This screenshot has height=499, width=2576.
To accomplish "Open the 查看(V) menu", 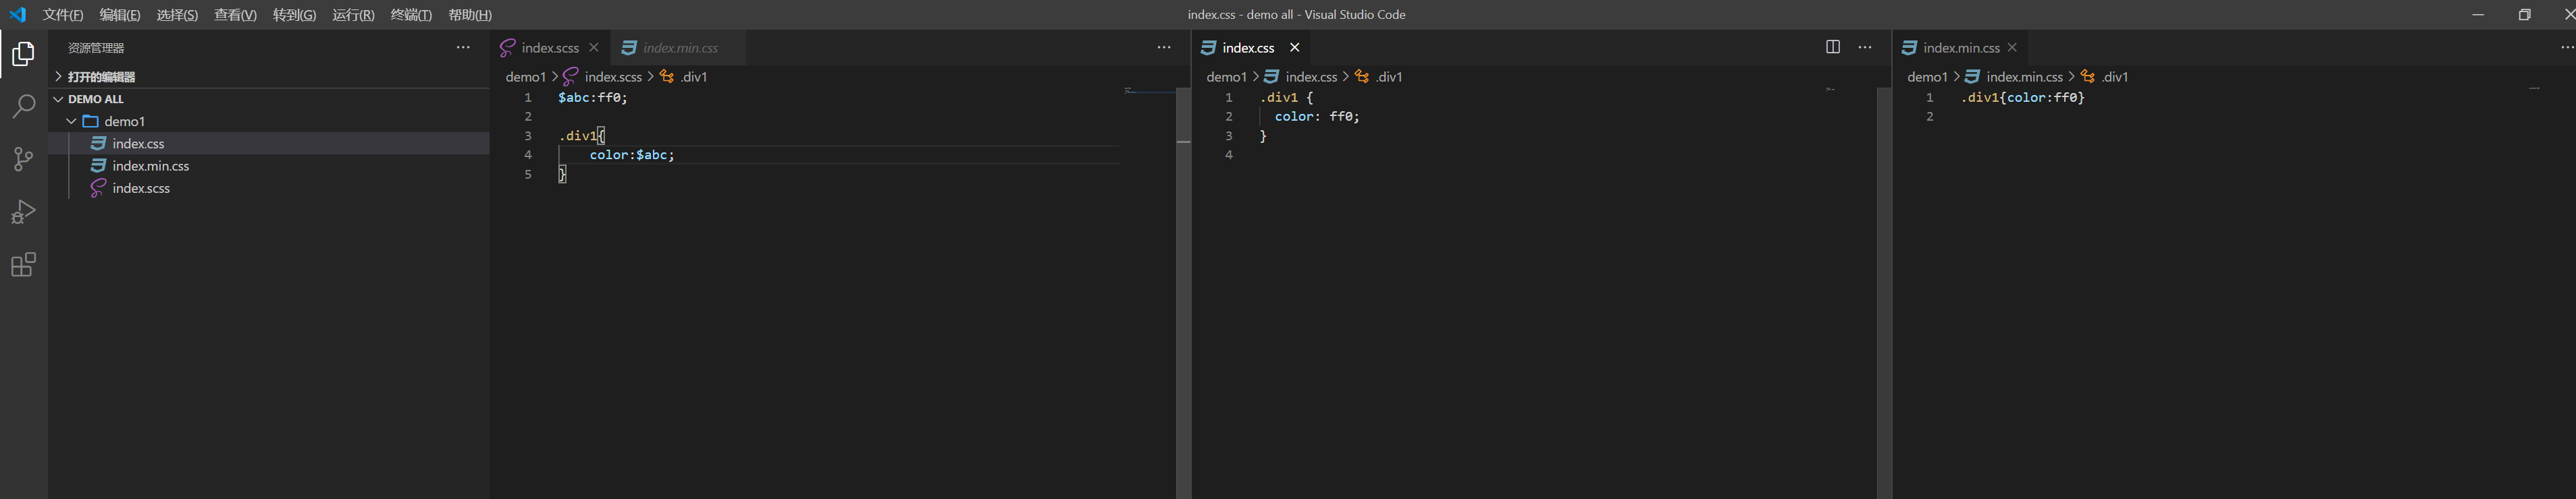I will point(235,15).
